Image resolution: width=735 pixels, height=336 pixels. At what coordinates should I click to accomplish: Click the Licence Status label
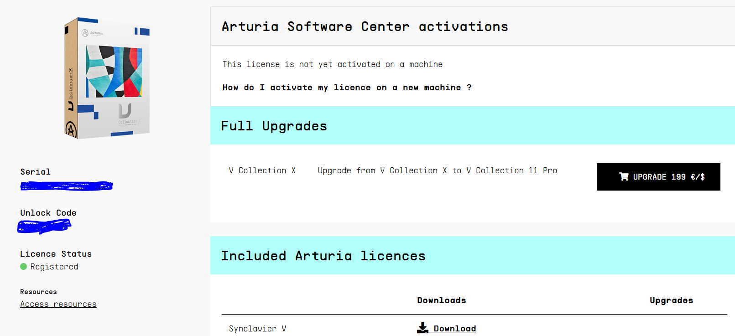[x=56, y=254]
